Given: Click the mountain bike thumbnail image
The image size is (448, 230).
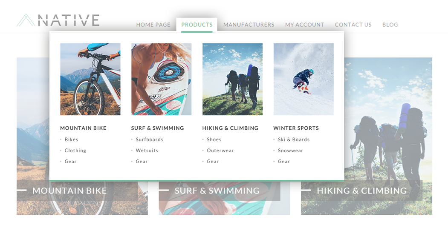Looking at the screenshot, I should pos(90,79).
